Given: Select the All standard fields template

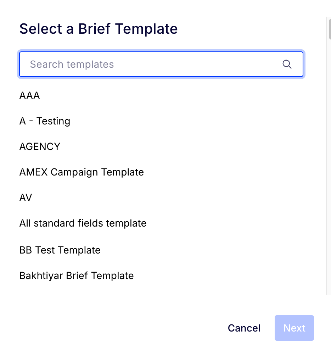Looking at the screenshot, I should tap(83, 223).
